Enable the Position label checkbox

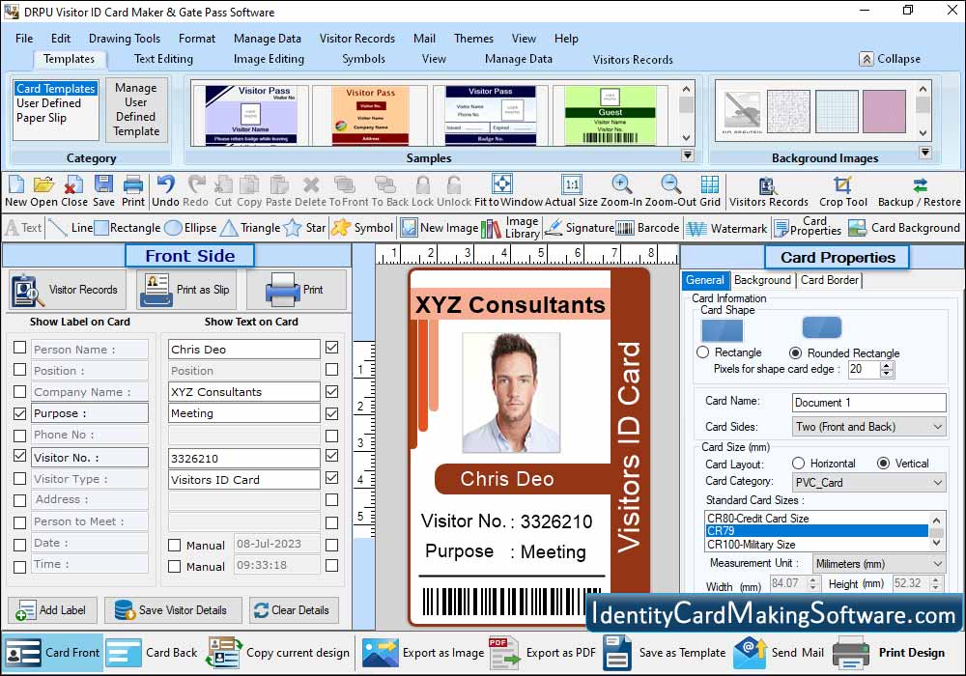click(19, 370)
